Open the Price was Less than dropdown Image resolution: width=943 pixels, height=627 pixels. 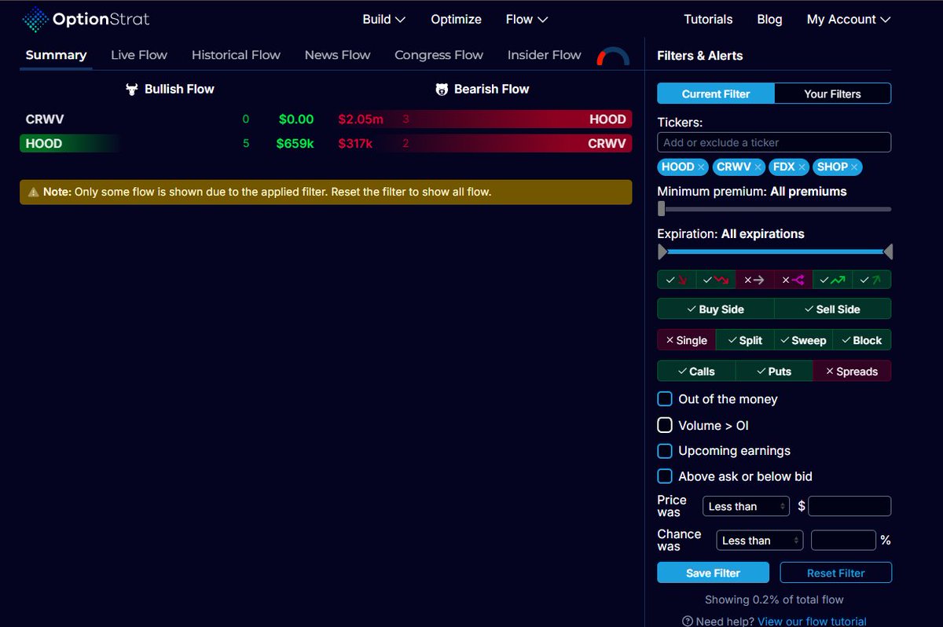pyautogui.click(x=747, y=507)
